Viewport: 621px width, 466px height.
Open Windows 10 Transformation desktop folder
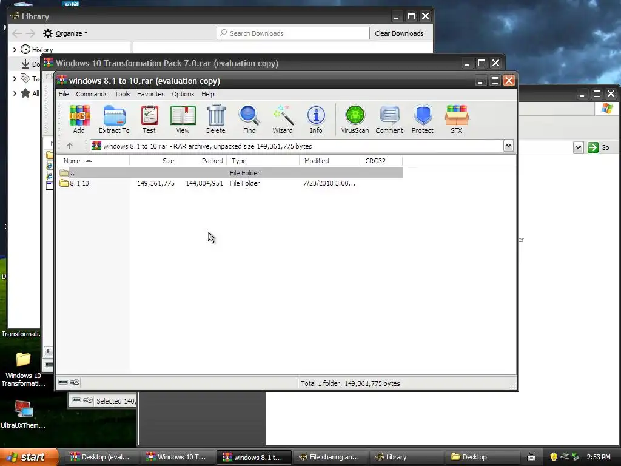(x=23, y=368)
